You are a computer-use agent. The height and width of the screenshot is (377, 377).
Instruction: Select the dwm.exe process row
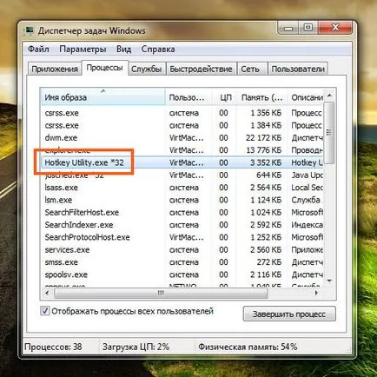[182, 137]
